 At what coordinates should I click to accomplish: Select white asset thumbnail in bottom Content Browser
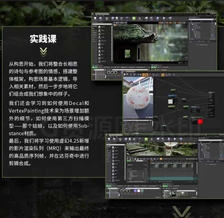click(139, 191)
